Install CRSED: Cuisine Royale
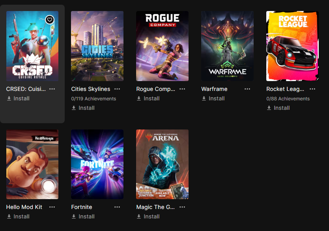This screenshot has height=231, width=329. pyautogui.click(x=18, y=98)
